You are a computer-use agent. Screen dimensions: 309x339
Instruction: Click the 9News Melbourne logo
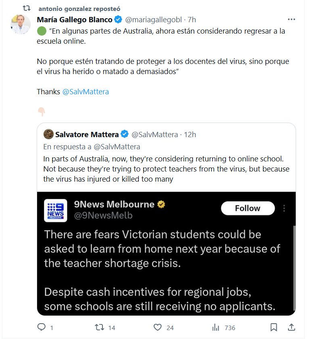point(55,210)
